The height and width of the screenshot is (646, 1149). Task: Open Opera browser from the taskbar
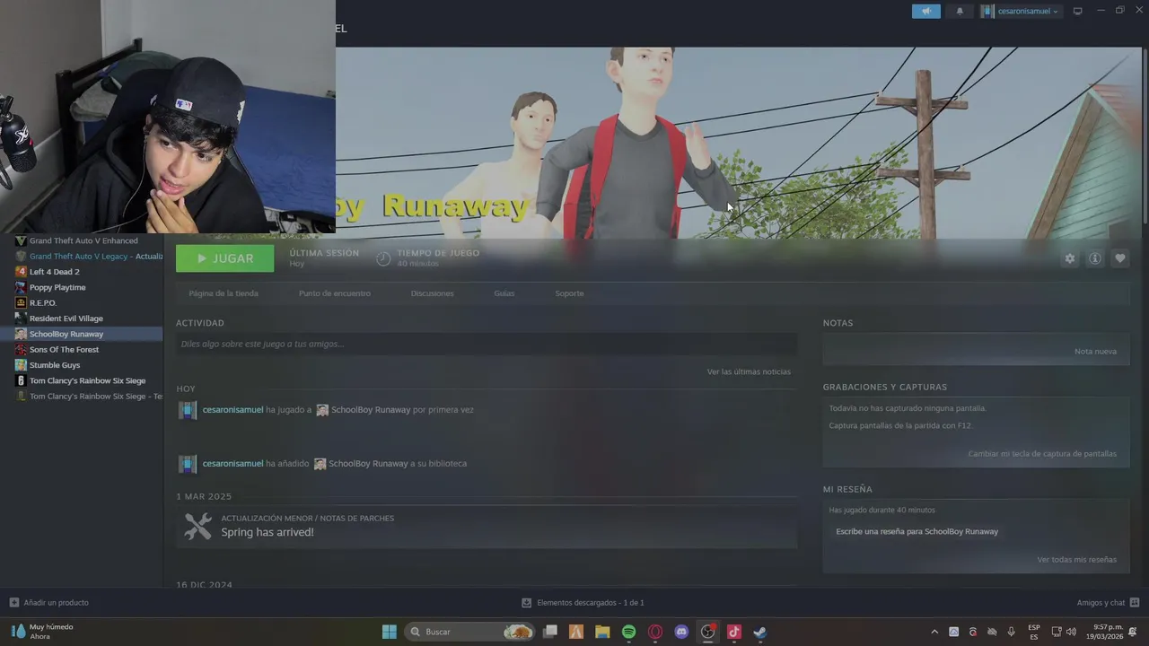pyautogui.click(x=655, y=632)
